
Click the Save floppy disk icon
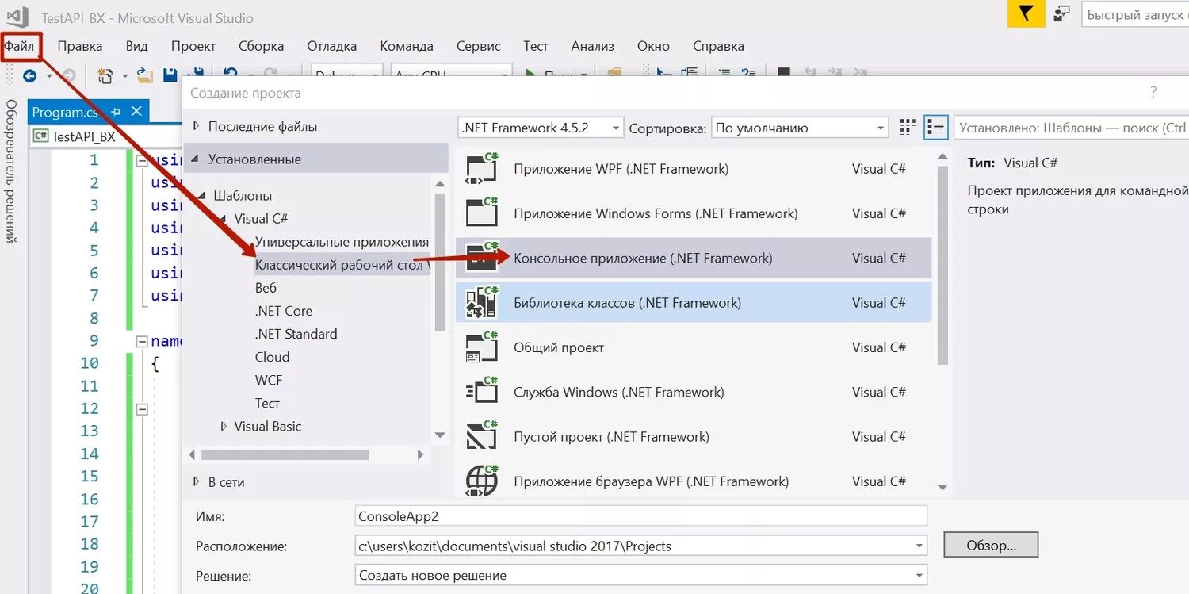[x=170, y=75]
